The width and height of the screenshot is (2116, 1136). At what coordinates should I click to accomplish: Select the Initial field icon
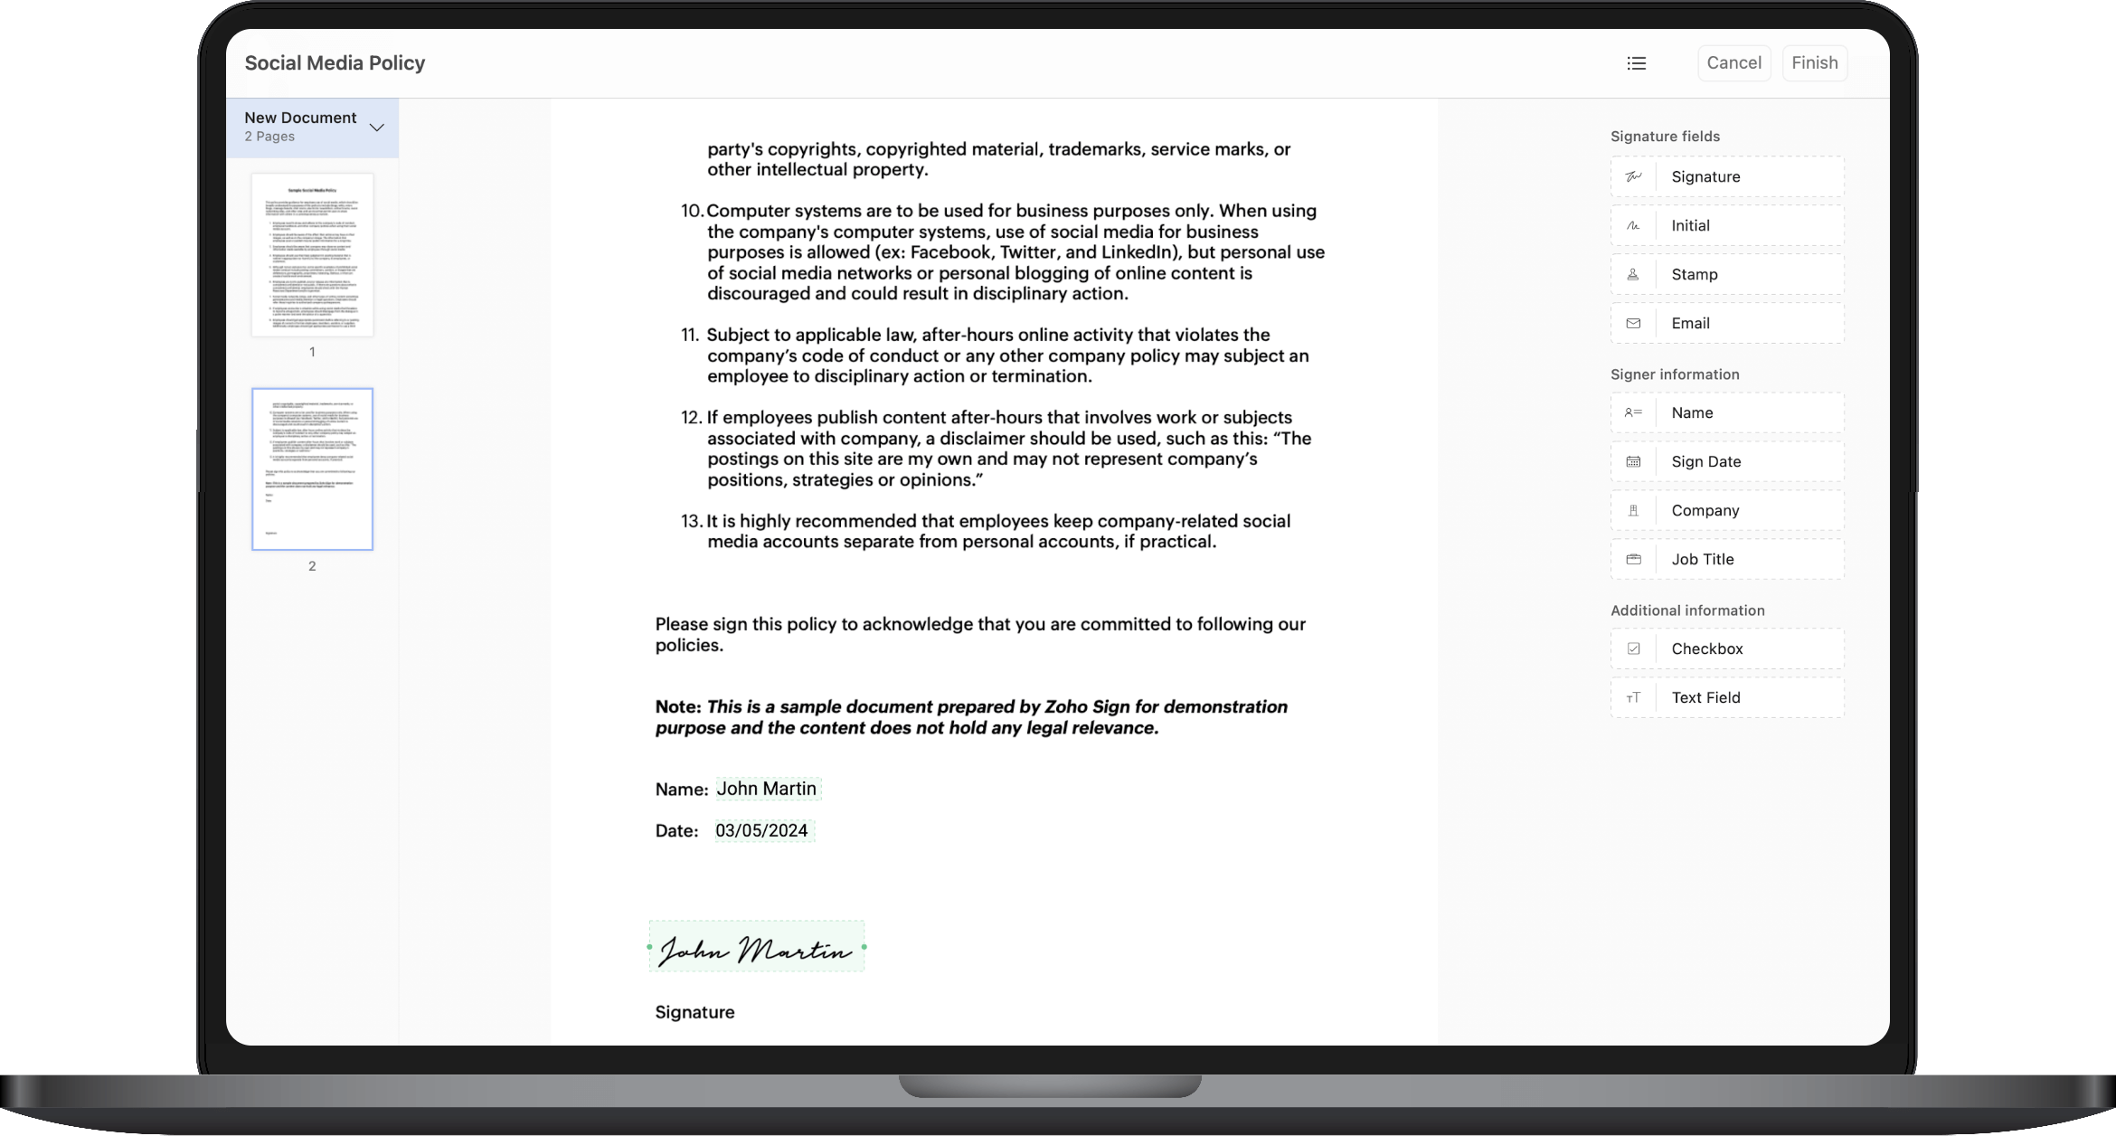1633,225
